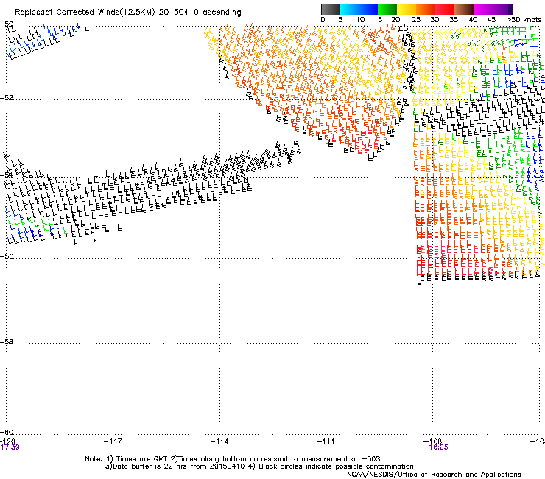Click the purple time stamp '18:05'

click(x=439, y=447)
